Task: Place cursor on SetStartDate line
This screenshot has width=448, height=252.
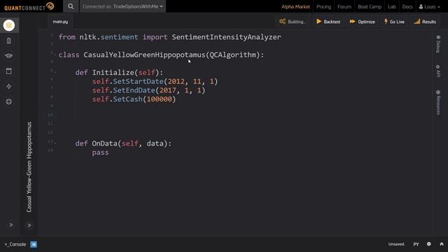Action: click(x=155, y=81)
